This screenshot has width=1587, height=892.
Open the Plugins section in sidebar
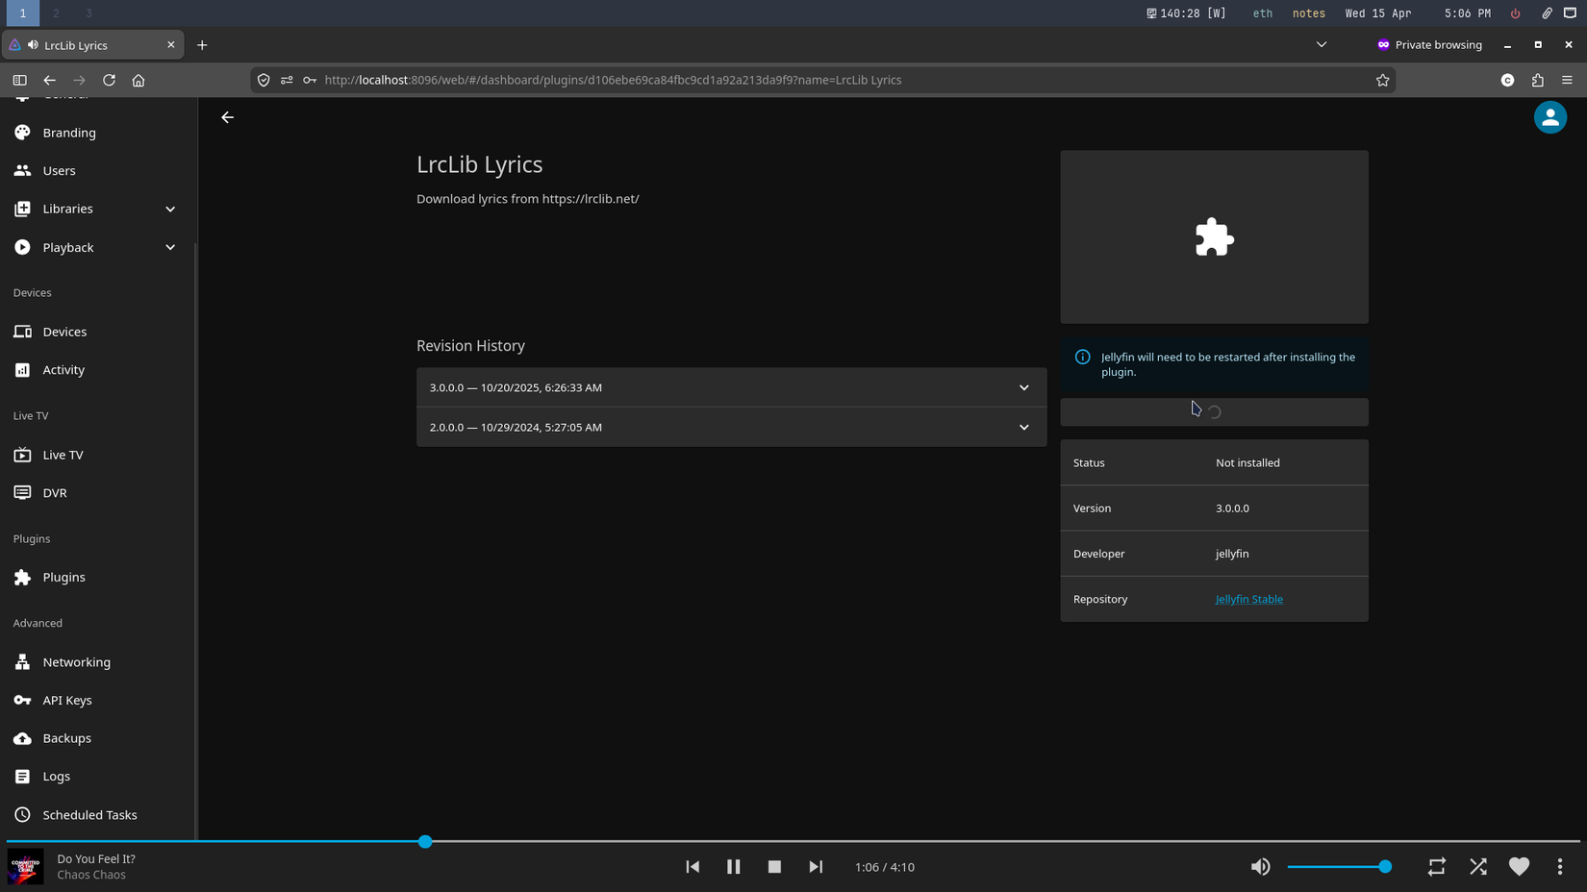pos(63,577)
